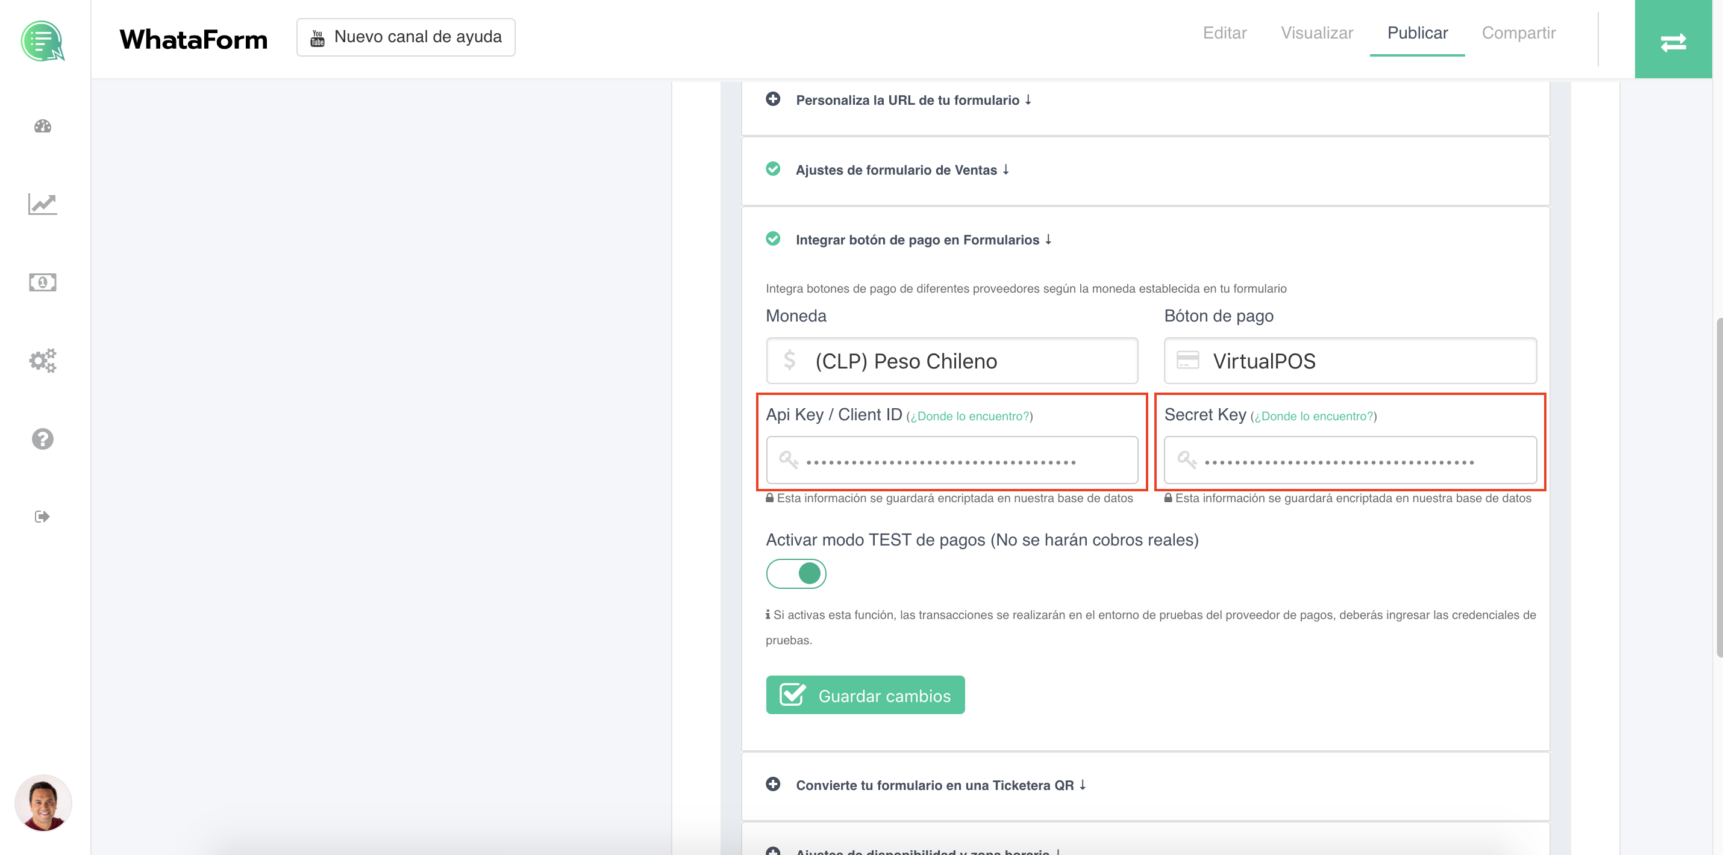The width and height of the screenshot is (1723, 855).
Task: Expand Personaliza la URL de tu formulario
Action: pos(774,99)
